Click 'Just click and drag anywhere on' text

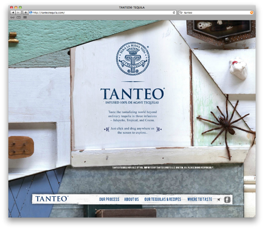[132, 129]
